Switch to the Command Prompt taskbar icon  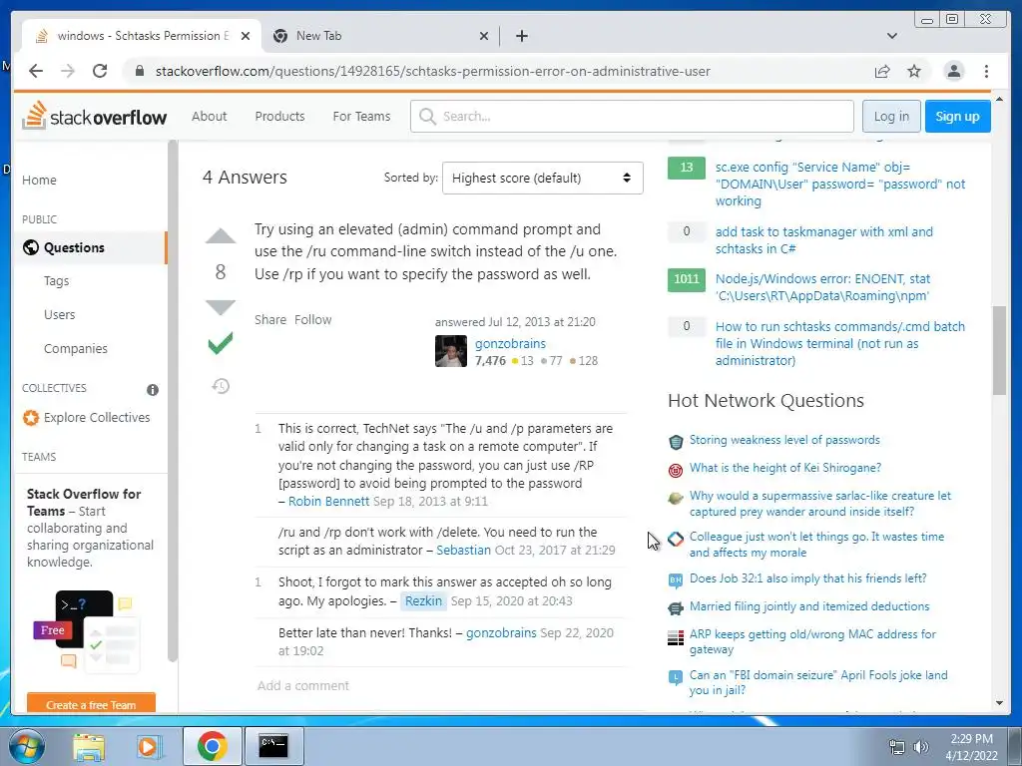(x=273, y=746)
